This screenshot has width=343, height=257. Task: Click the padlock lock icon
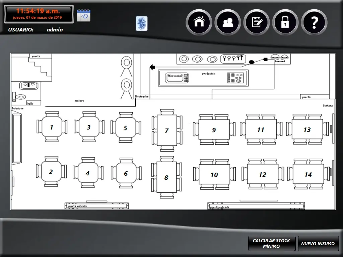[x=285, y=22]
